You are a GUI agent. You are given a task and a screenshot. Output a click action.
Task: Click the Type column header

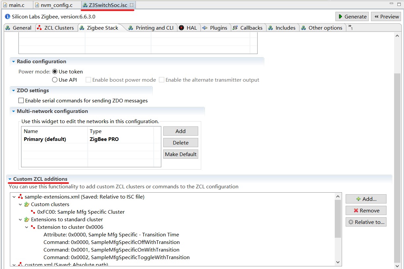(x=120, y=131)
